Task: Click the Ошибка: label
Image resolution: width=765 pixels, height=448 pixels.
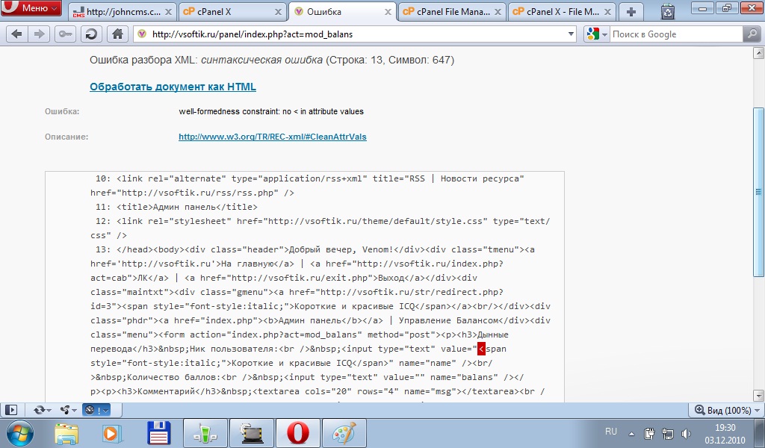Action: [62, 112]
